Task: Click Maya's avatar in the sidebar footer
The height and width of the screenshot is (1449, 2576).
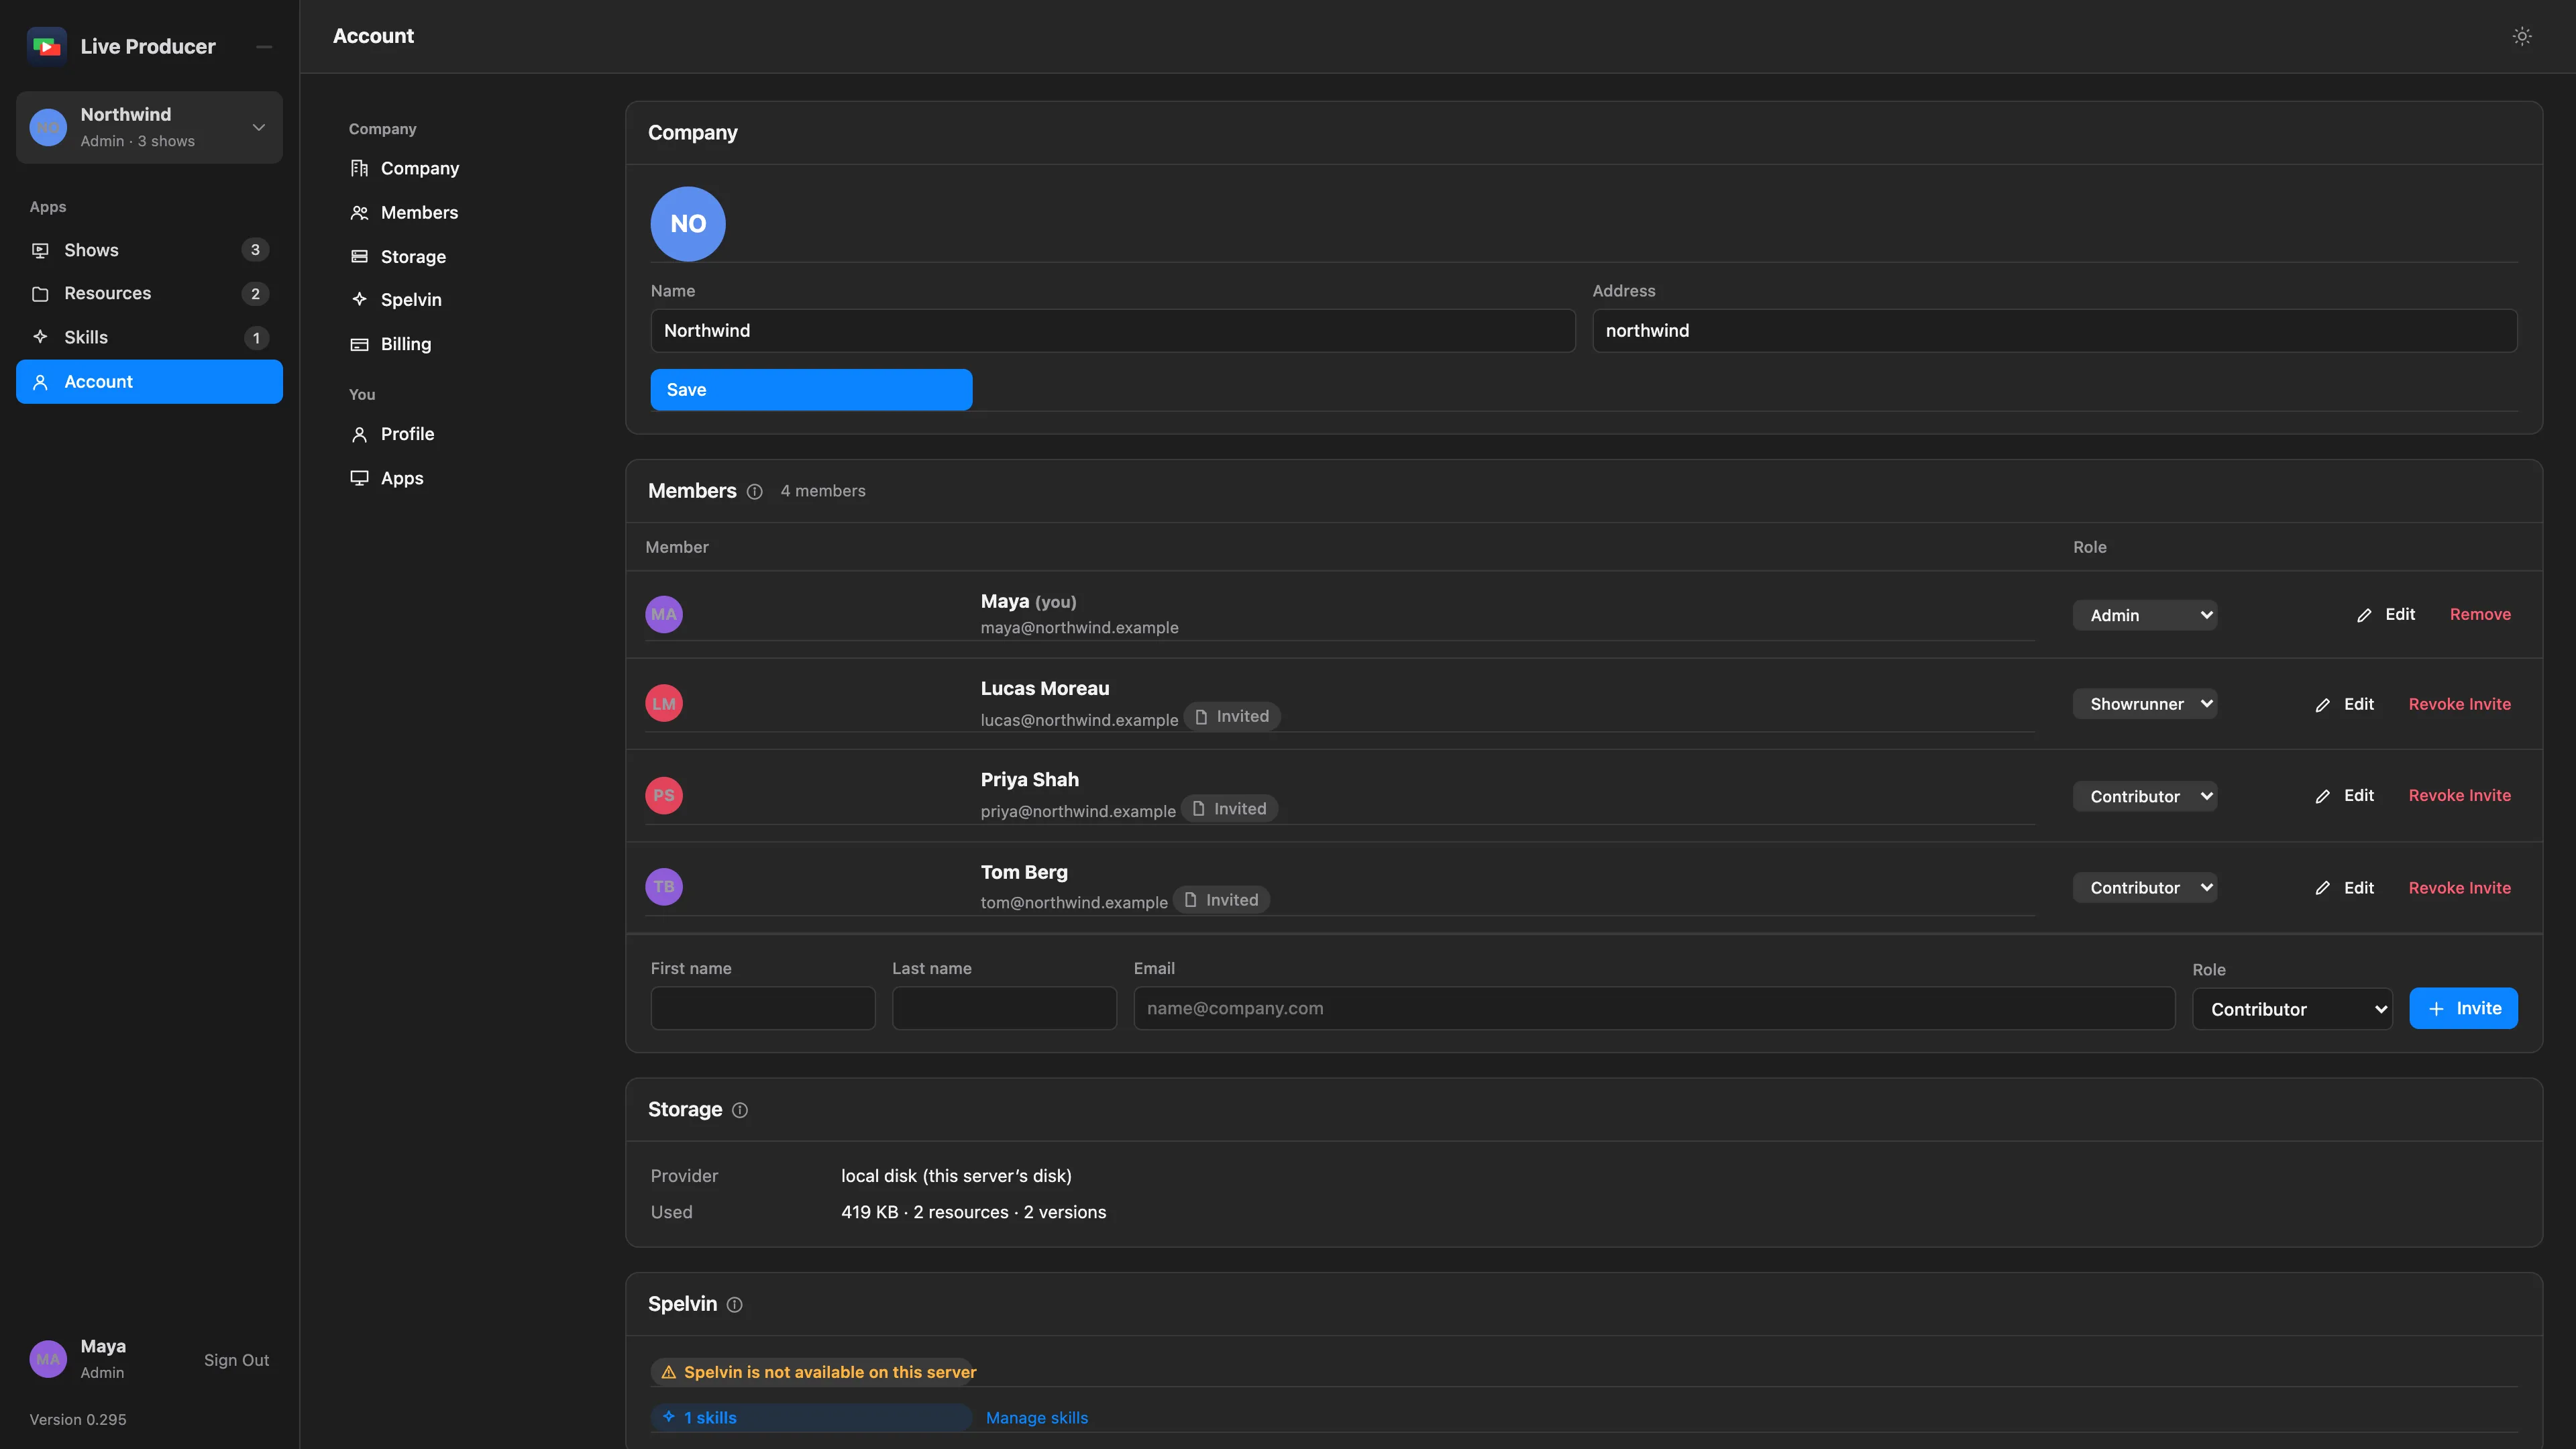Action: pos(48,1359)
